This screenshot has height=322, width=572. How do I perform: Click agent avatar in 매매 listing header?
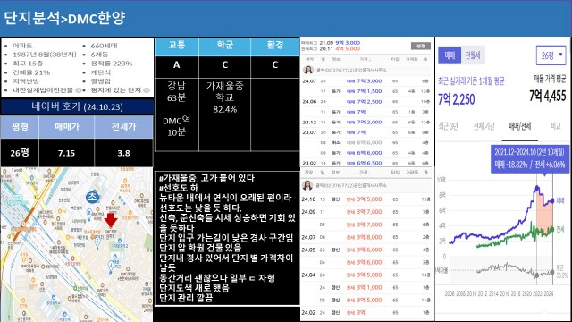308,70
